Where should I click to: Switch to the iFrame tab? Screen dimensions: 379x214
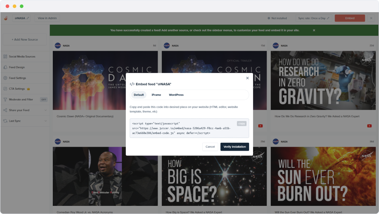[x=156, y=95]
